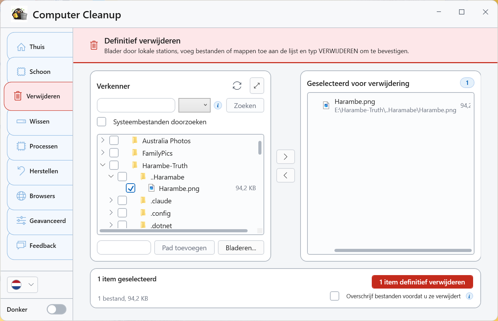Image resolution: width=498 pixels, height=321 pixels.
Task: Click the FamilyPics folder icon
Action: (135, 153)
